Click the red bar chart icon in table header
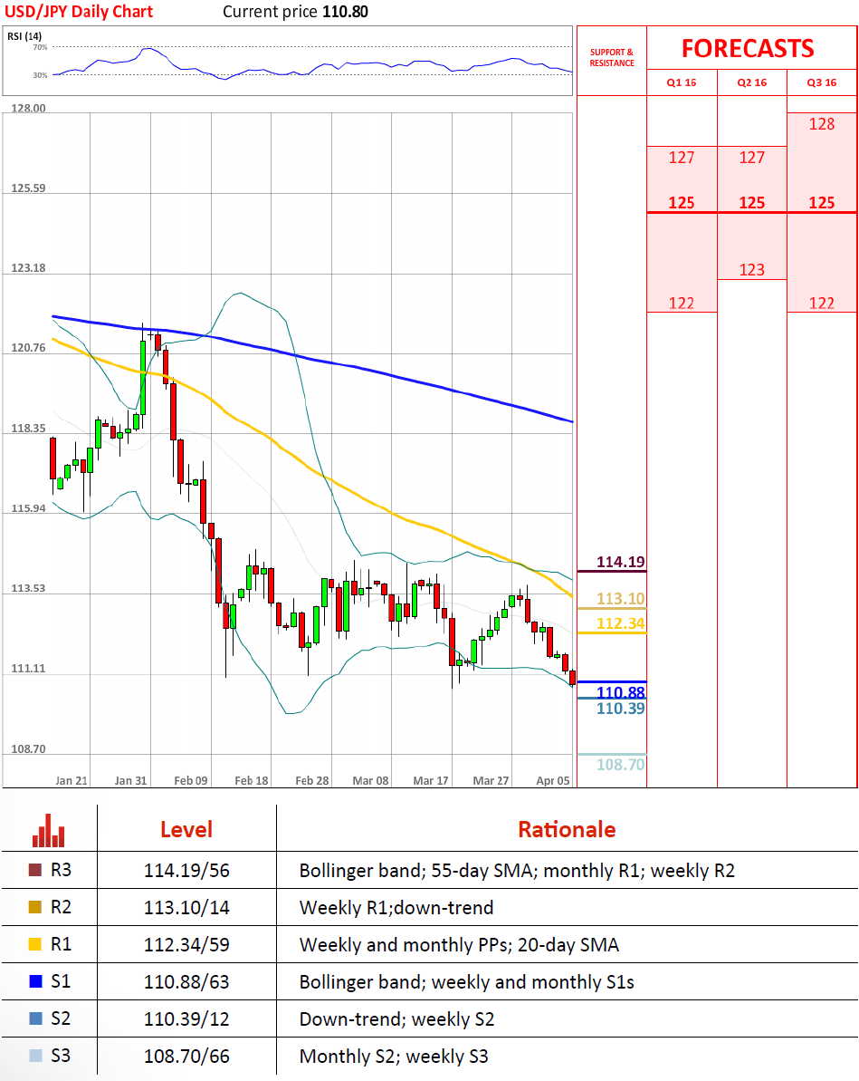 pyautogui.click(x=49, y=829)
